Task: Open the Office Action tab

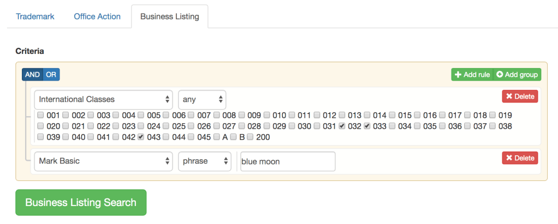Action: coord(97,16)
